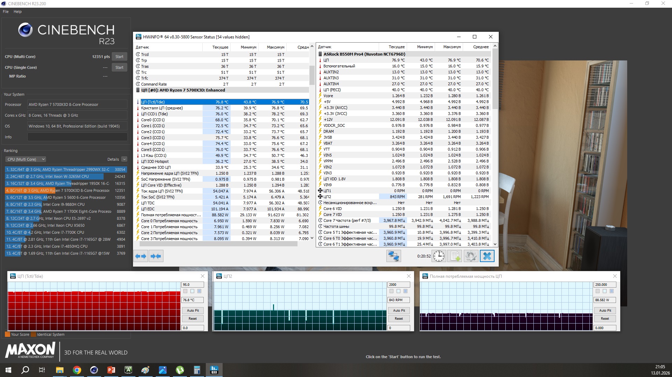Open the Help menu in Cinebench
This screenshot has height=377, width=672.
17,12
